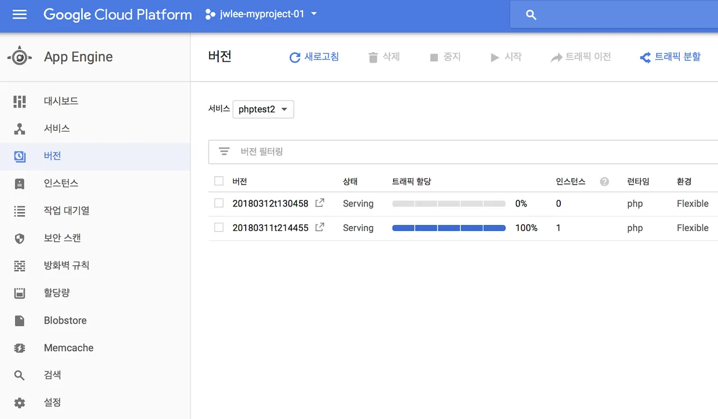
Task: Click the play triangle icon next to 시작
Action: [495, 57]
